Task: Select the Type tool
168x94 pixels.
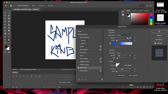Action: 5,37
